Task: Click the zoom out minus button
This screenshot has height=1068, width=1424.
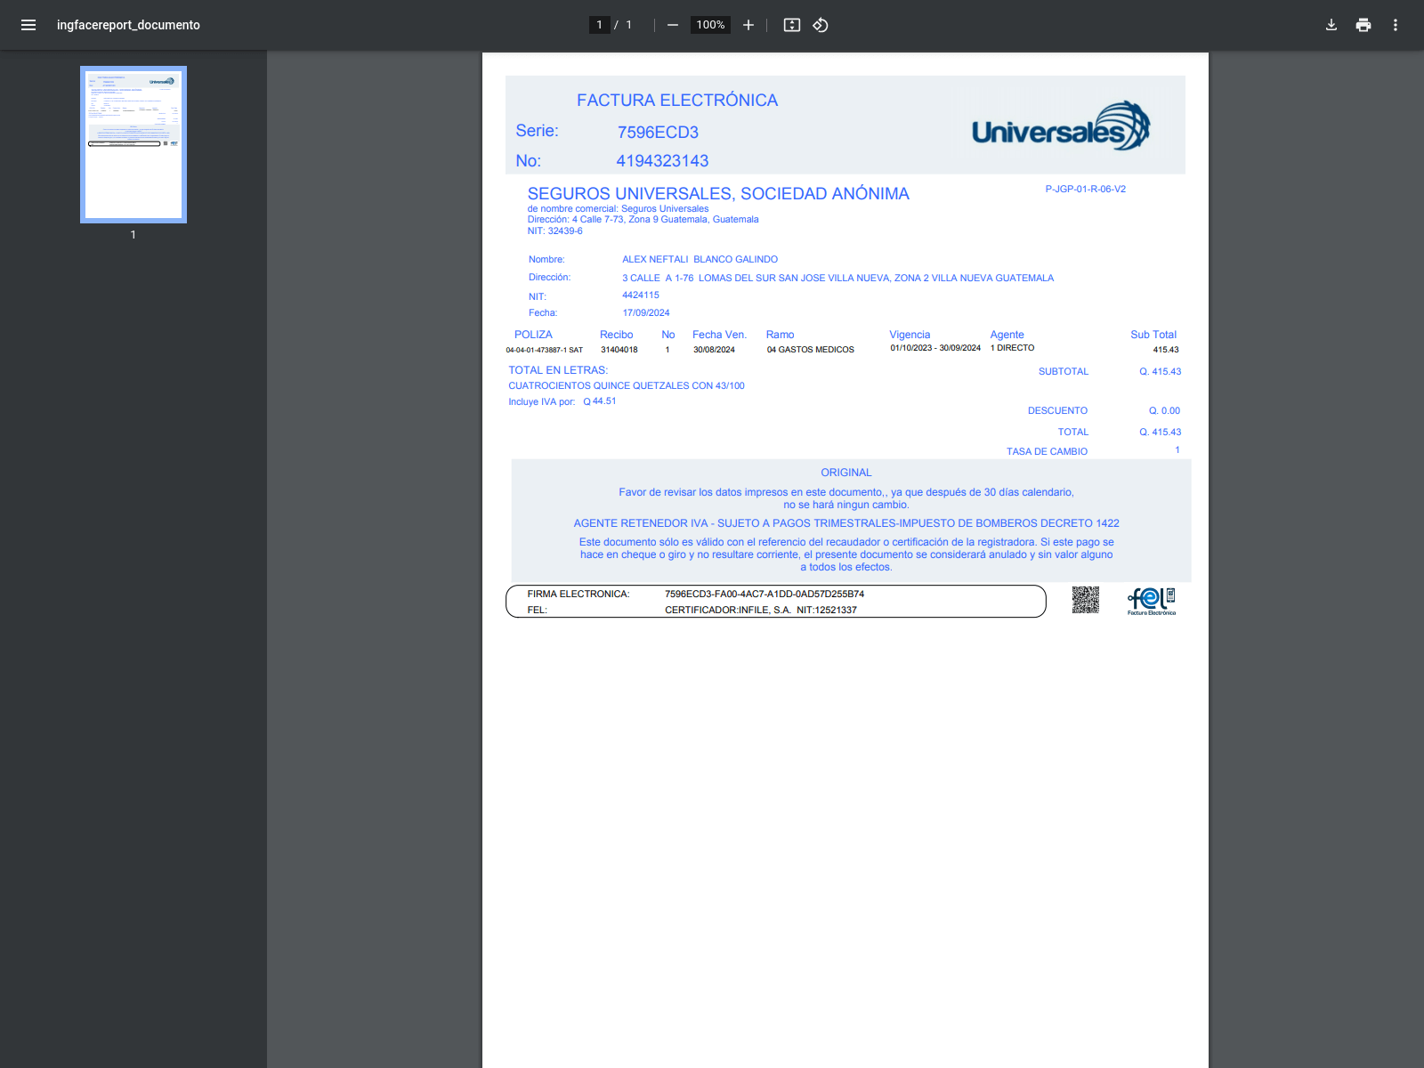Action: pos(673,25)
